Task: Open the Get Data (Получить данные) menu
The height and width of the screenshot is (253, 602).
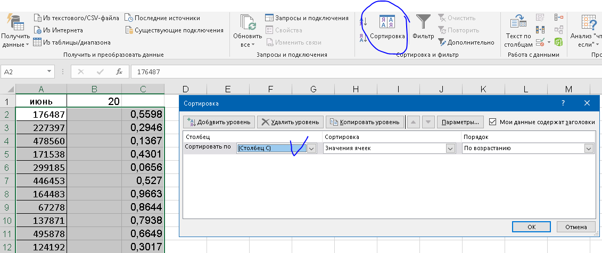Action: [16, 31]
